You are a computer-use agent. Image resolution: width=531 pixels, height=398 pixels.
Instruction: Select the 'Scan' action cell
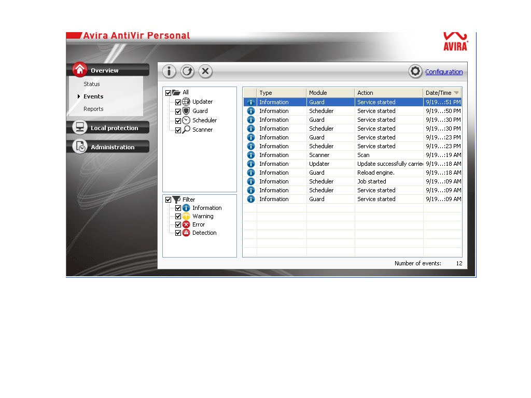click(x=389, y=155)
